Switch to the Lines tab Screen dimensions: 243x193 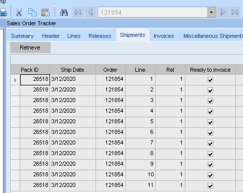(74, 36)
